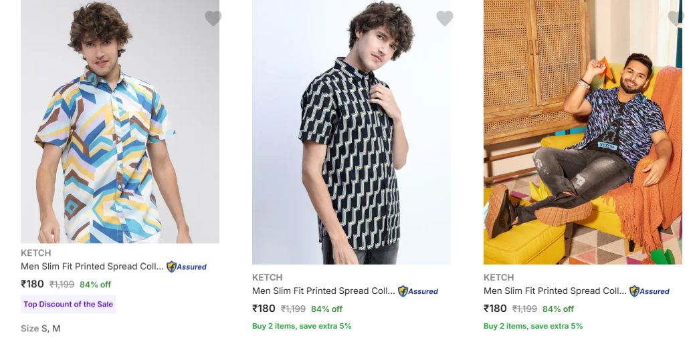The height and width of the screenshot is (342, 697).
Task: Click KETCH brand above third product title
Action: point(499,277)
